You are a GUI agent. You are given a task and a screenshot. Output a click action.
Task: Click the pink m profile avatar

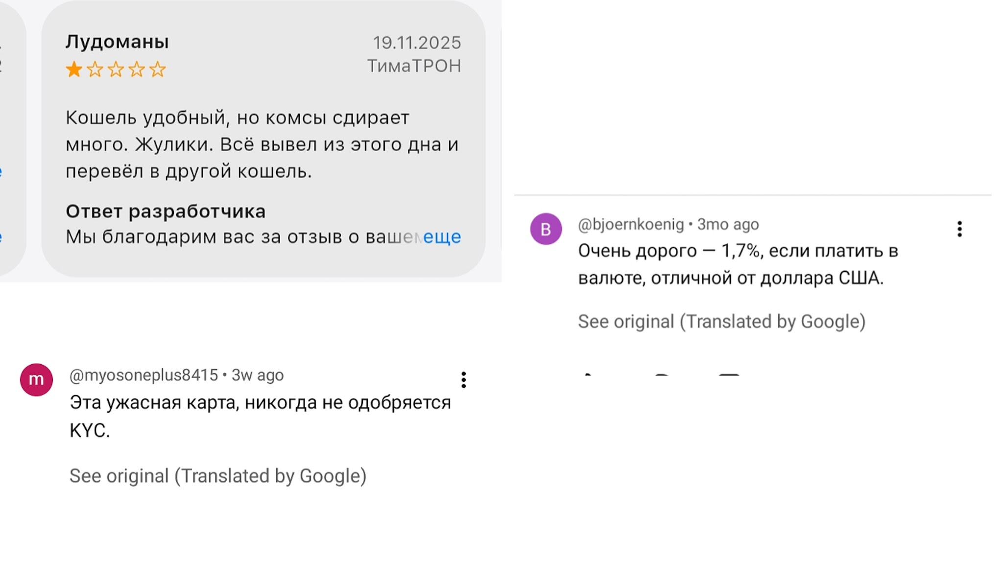[x=36, y=379]
